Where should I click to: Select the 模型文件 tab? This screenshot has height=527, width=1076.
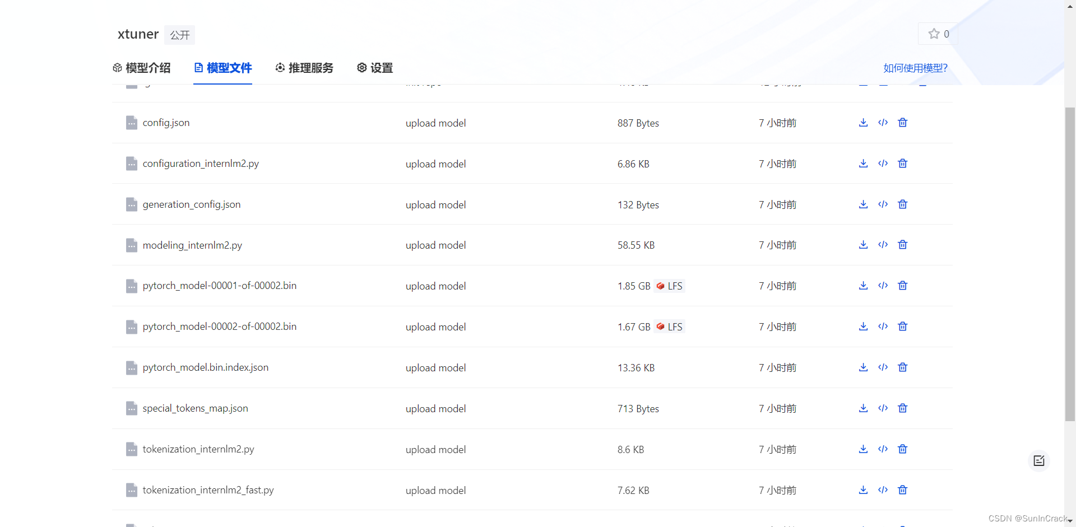(223, 68)
